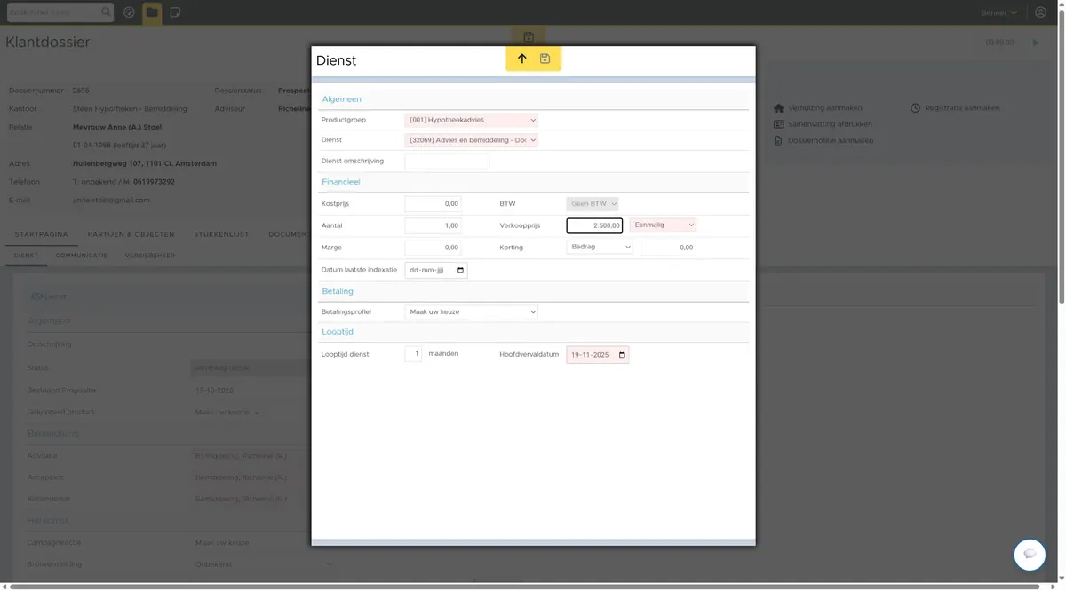The image size is (1066, 591).
Task: Open the dashboard gauge icon in top bar
Action: coord(130,12)
